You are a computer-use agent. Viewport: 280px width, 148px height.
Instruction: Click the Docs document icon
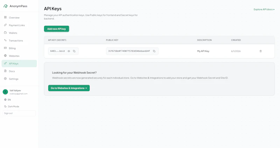[x=5, y=71]
